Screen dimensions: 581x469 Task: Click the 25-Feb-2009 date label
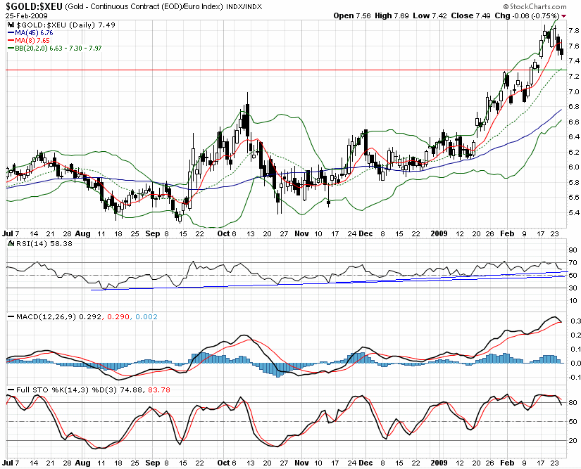point(26,16)
